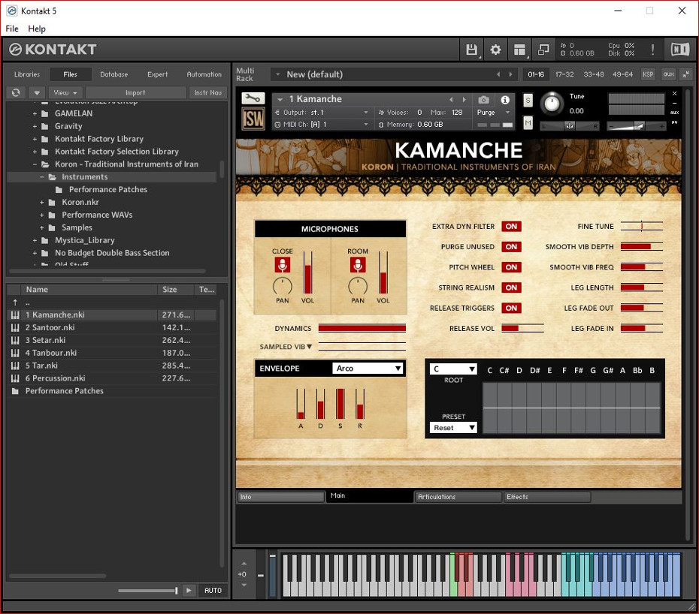This screenshot has height=614, width=699.
Task: Open the Purge dropdown menu
Action: [493, 113]
